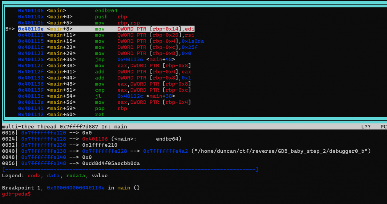Click the L?? line indicator in status
The width and height of the screenshot is (387, 204).
coord(366,127)
